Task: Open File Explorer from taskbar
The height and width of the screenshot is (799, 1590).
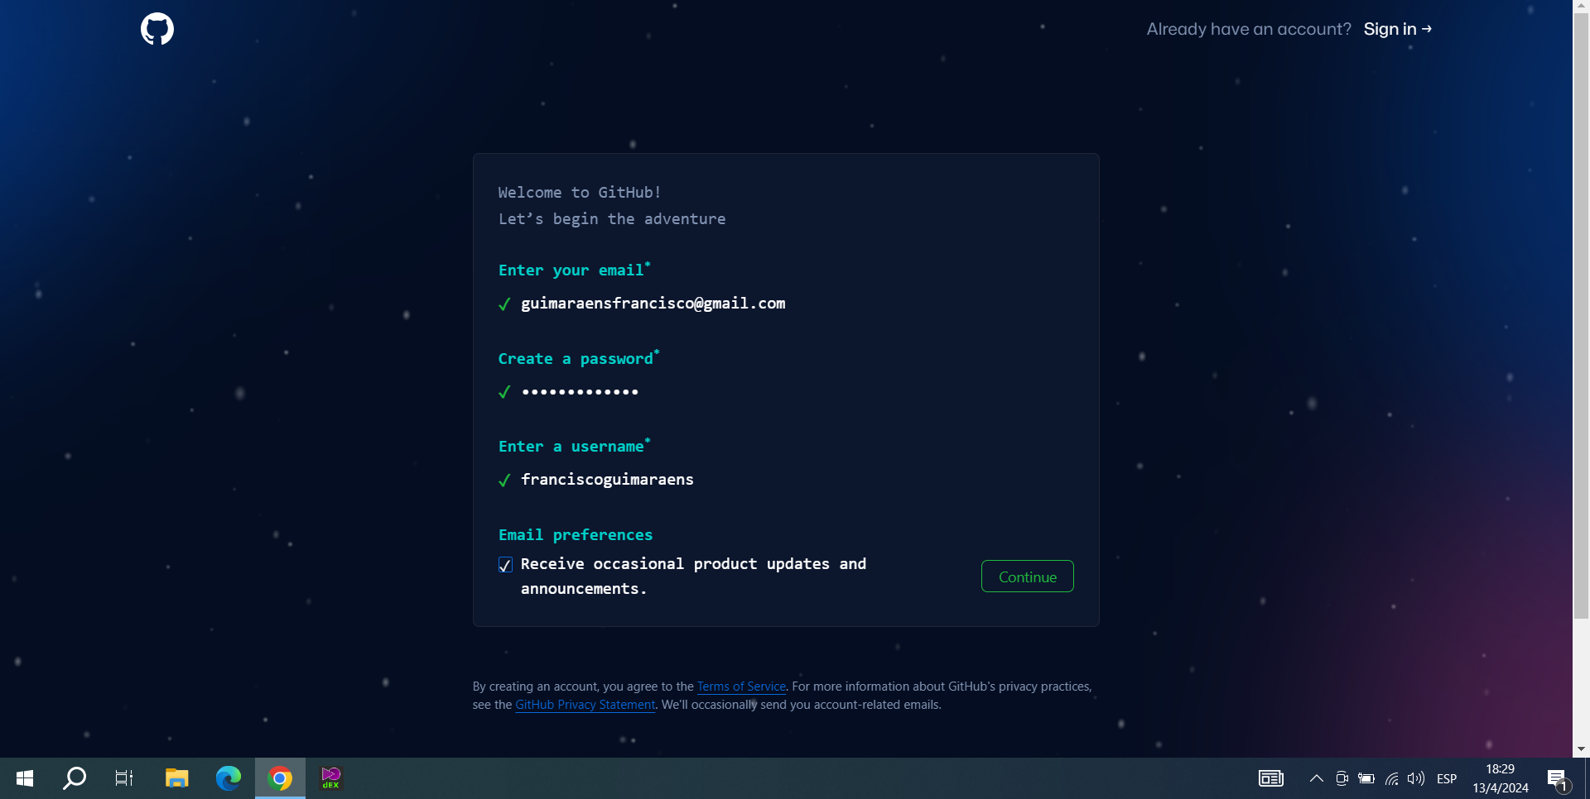Action: click(x=176, y=778)
